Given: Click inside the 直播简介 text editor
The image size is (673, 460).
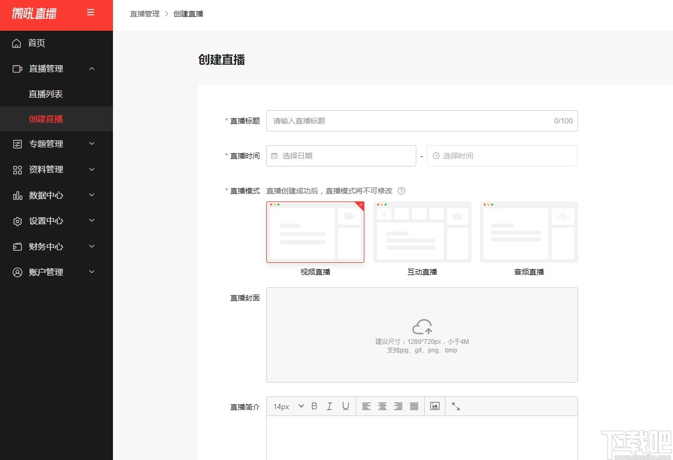Looking at the screenshot, I should (x=422, y=438).
